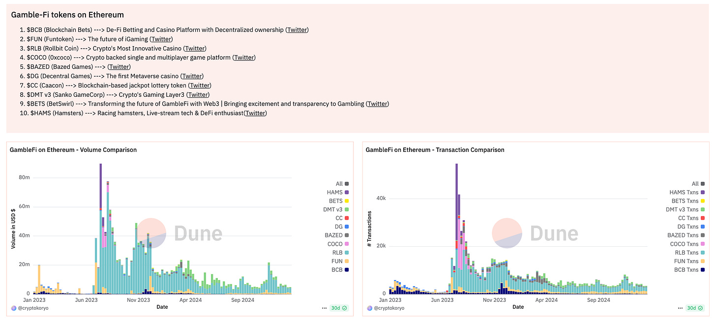The height and width of the screenshot is (320, 716).
Task: Toggle BAZED Txns series in legend
Action: 686,235
